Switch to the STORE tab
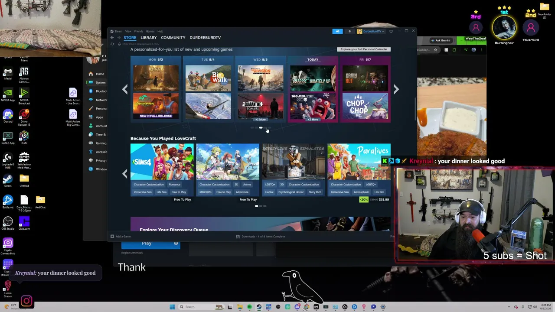Image resolution: width=555 pixels, height=312 pixels. pyautogui.click(x=130, y=38)
